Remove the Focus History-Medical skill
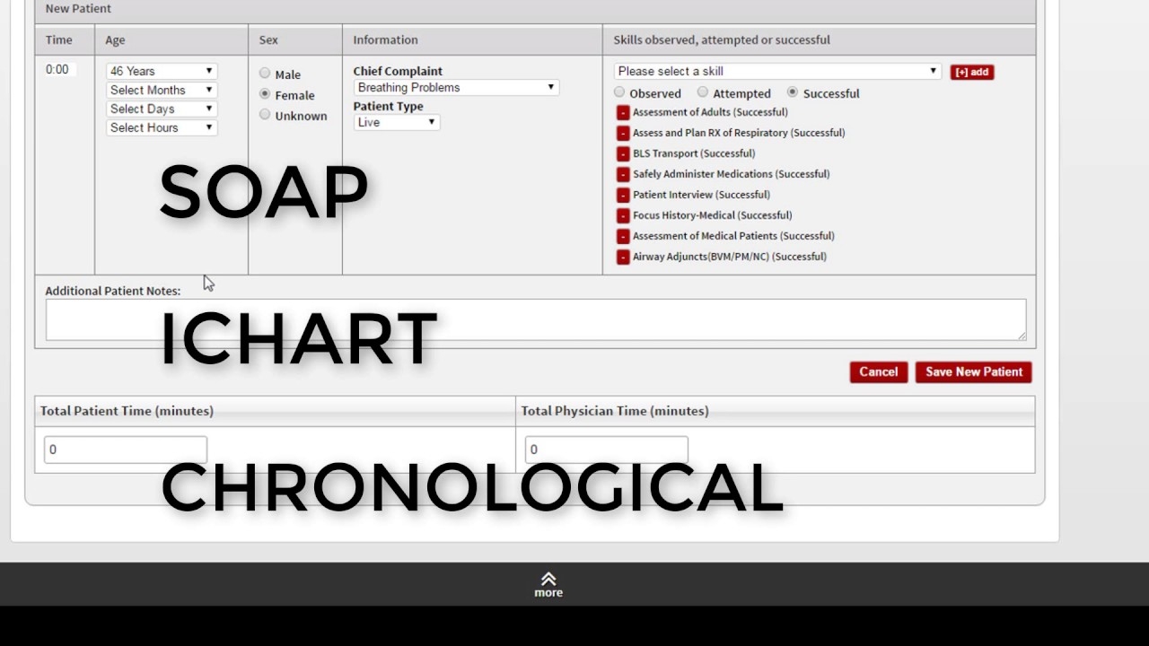The height and width of the screenshot is (646, 1149). tap(623, 215)
